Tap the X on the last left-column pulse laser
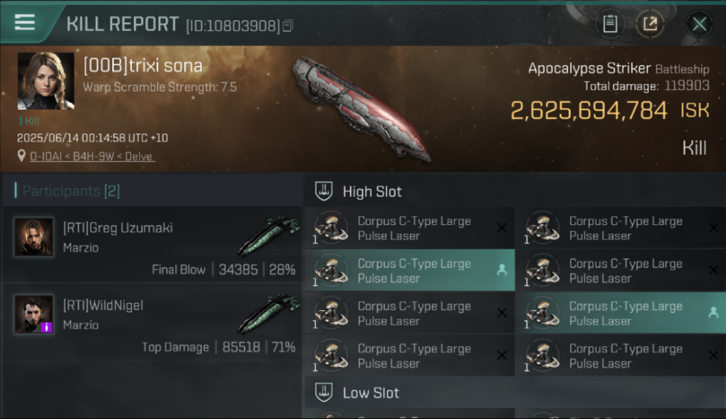The image size is (726, 419). point(501,355)
